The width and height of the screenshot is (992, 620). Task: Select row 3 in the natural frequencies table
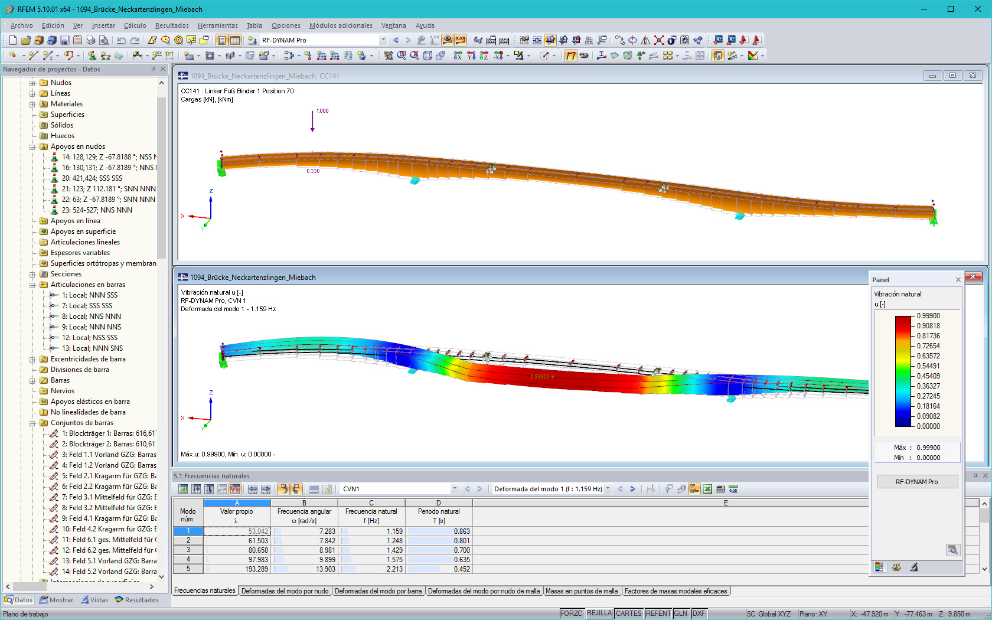coord(188,550)
